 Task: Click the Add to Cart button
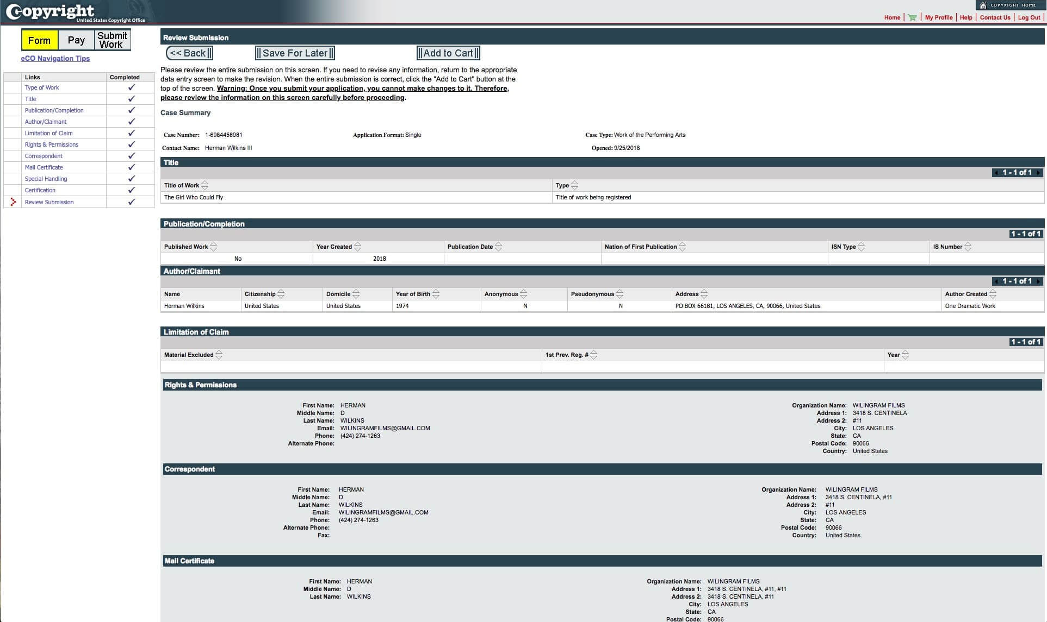click(447, 53)
